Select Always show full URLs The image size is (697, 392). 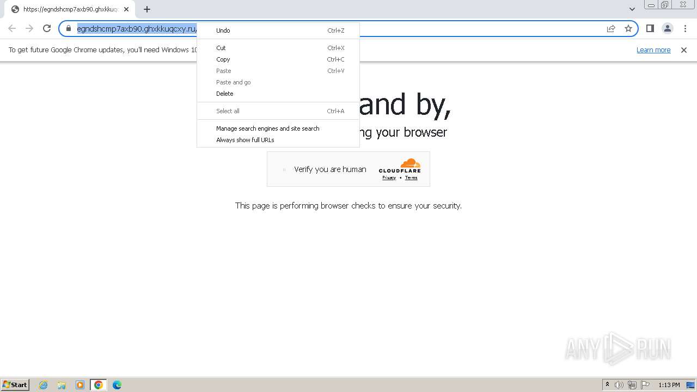[278, 140]
